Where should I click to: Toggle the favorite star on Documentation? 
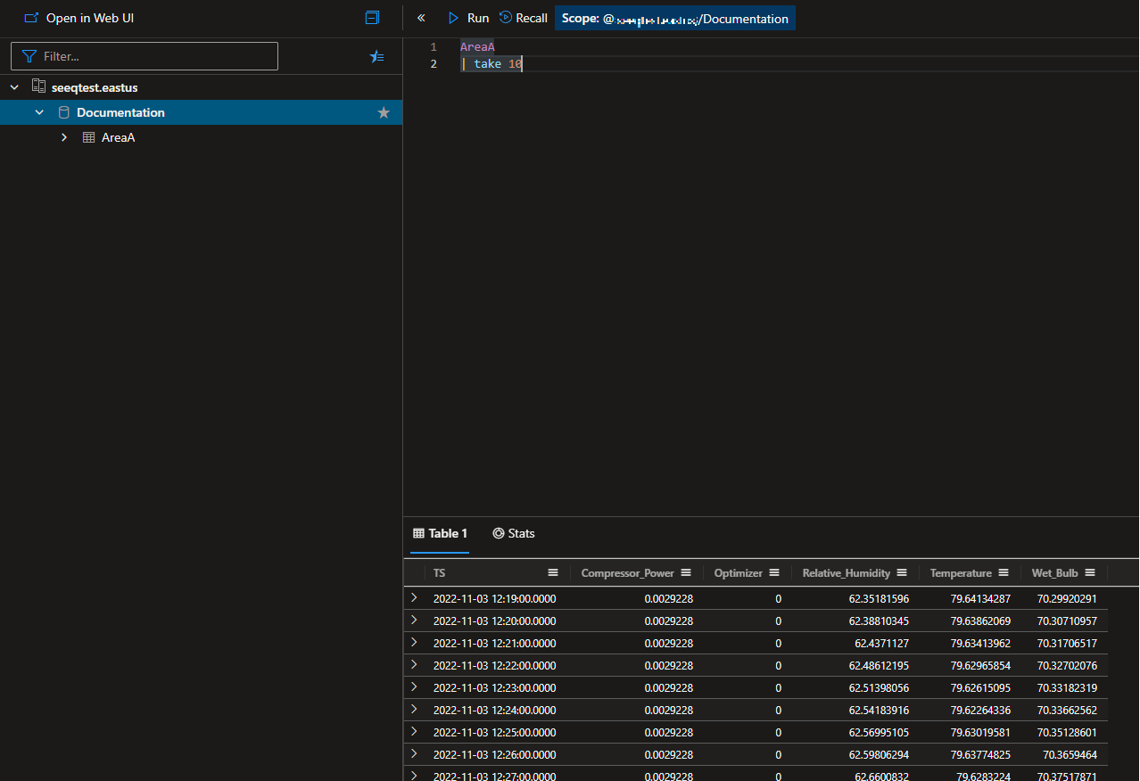[384, 112]
